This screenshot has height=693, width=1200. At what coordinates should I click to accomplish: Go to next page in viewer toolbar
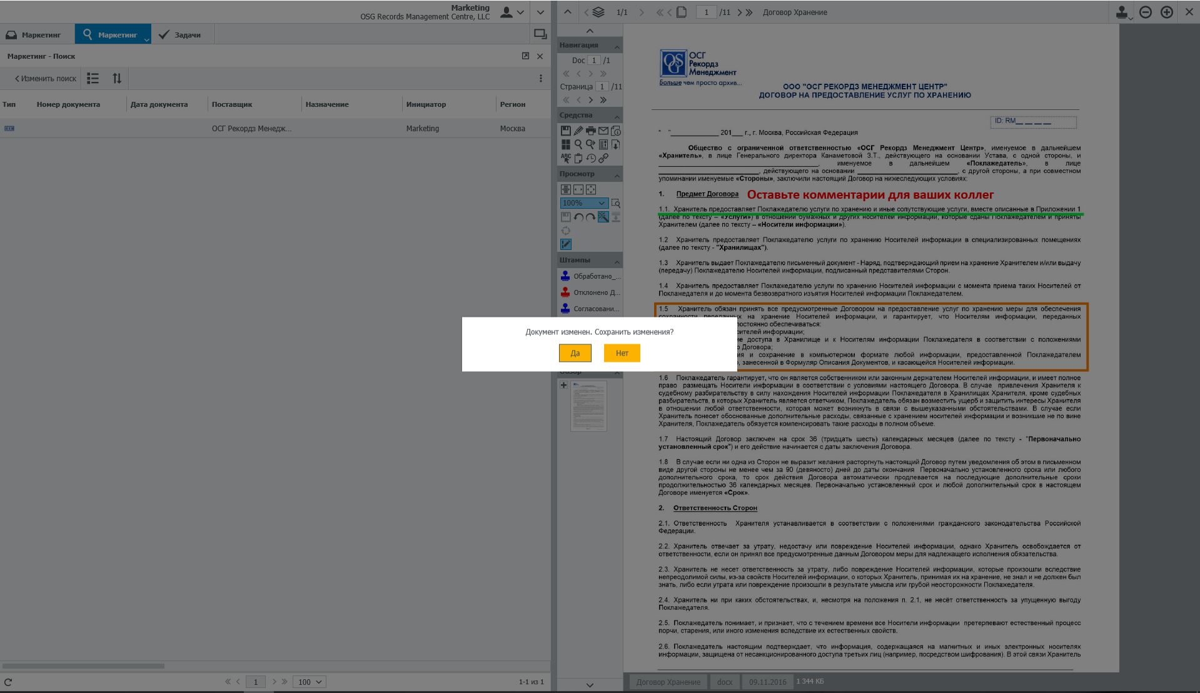[x=740, y=12]
